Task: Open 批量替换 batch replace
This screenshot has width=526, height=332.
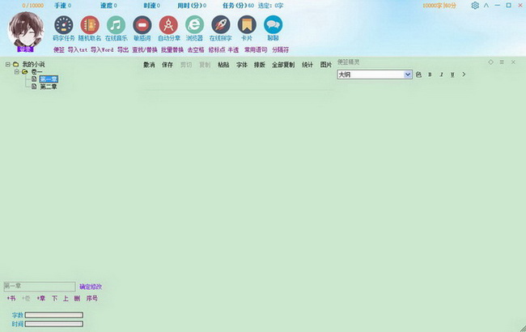Action: (x=172, y=49)
